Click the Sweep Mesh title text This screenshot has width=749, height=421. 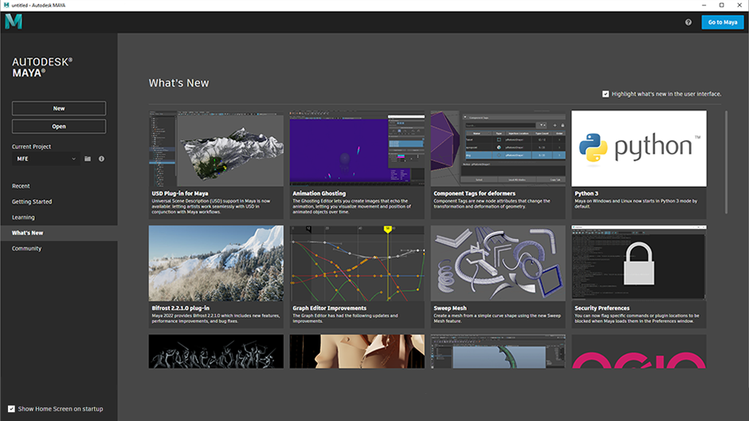[450, 308]
